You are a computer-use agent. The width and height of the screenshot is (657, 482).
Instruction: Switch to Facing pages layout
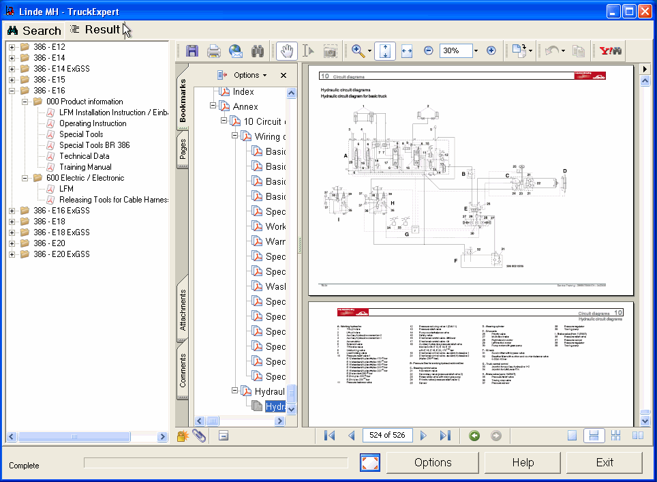coord(638,436)
